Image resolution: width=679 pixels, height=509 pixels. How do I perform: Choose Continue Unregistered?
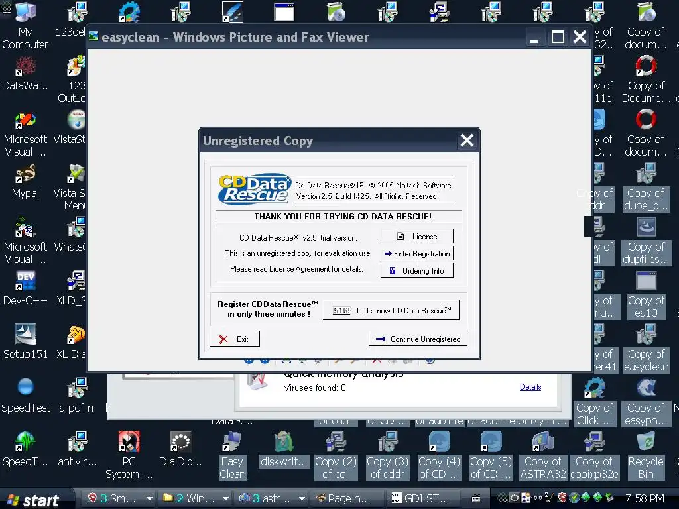click(x=418, y=339)
